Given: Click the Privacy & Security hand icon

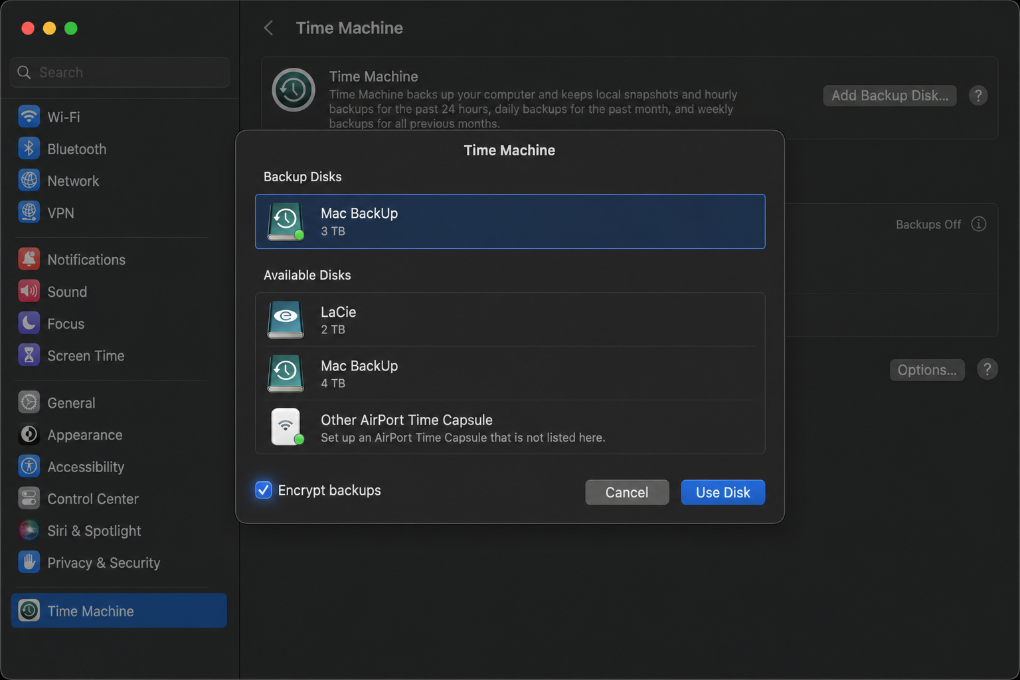Looking at the screenshot, I should coord(29,561).
